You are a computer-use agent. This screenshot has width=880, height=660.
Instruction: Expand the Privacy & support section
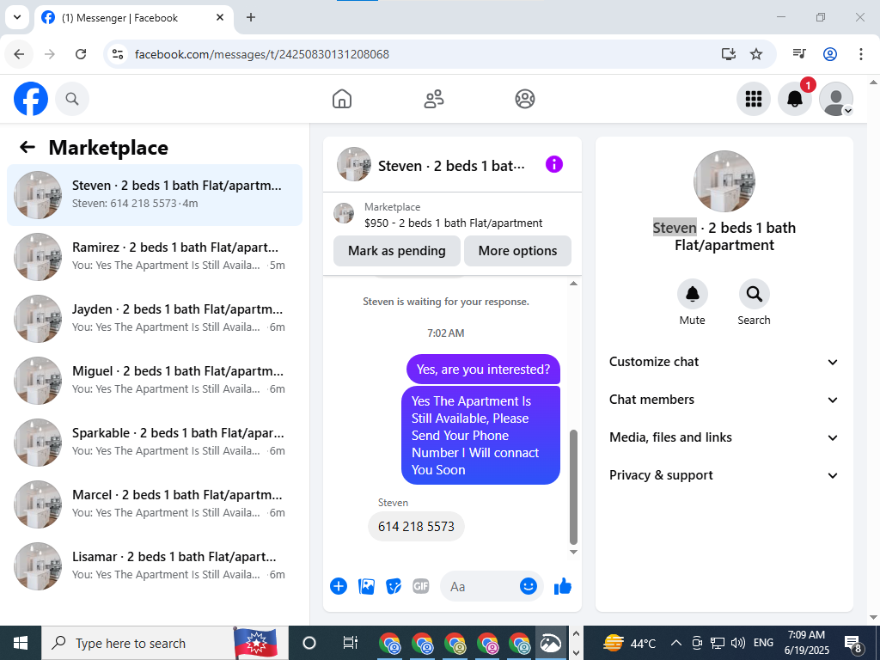[724, 475]
